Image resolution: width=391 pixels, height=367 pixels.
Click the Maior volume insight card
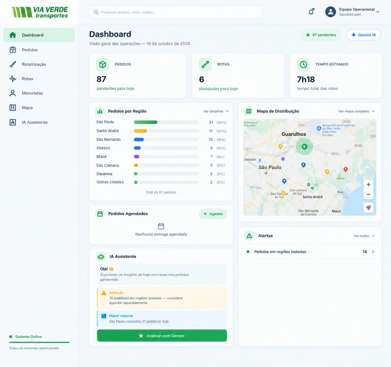tap(162, 319)
